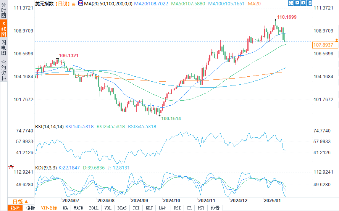Viewport: 339px width, 211px height.
Task: Toggle the MACD indicator
Action: click(x=78, y=208)
